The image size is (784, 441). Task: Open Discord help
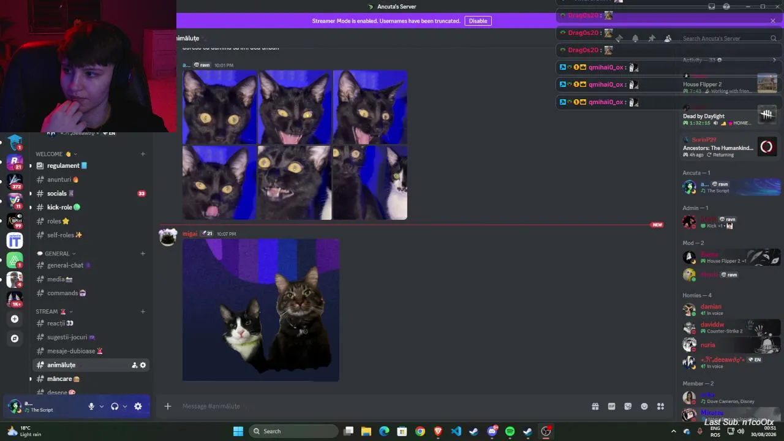tap(726, 7)
